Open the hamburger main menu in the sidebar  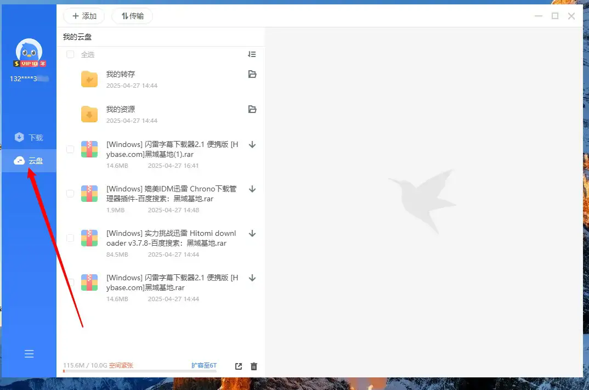(29, 354)
